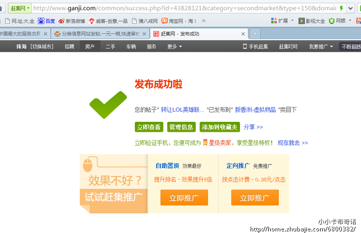Screen dimensions: 361x233
Task: Open the 定向推广 promotion heading
Action: 238,166
